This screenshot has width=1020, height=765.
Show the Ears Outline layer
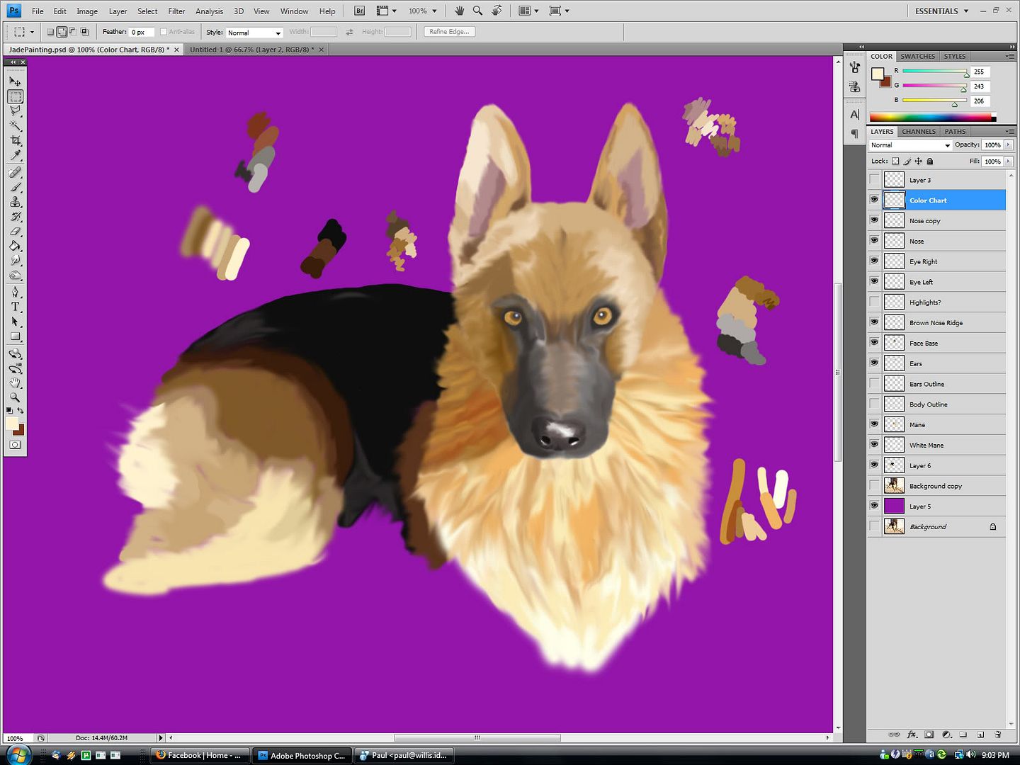point(874,383)
